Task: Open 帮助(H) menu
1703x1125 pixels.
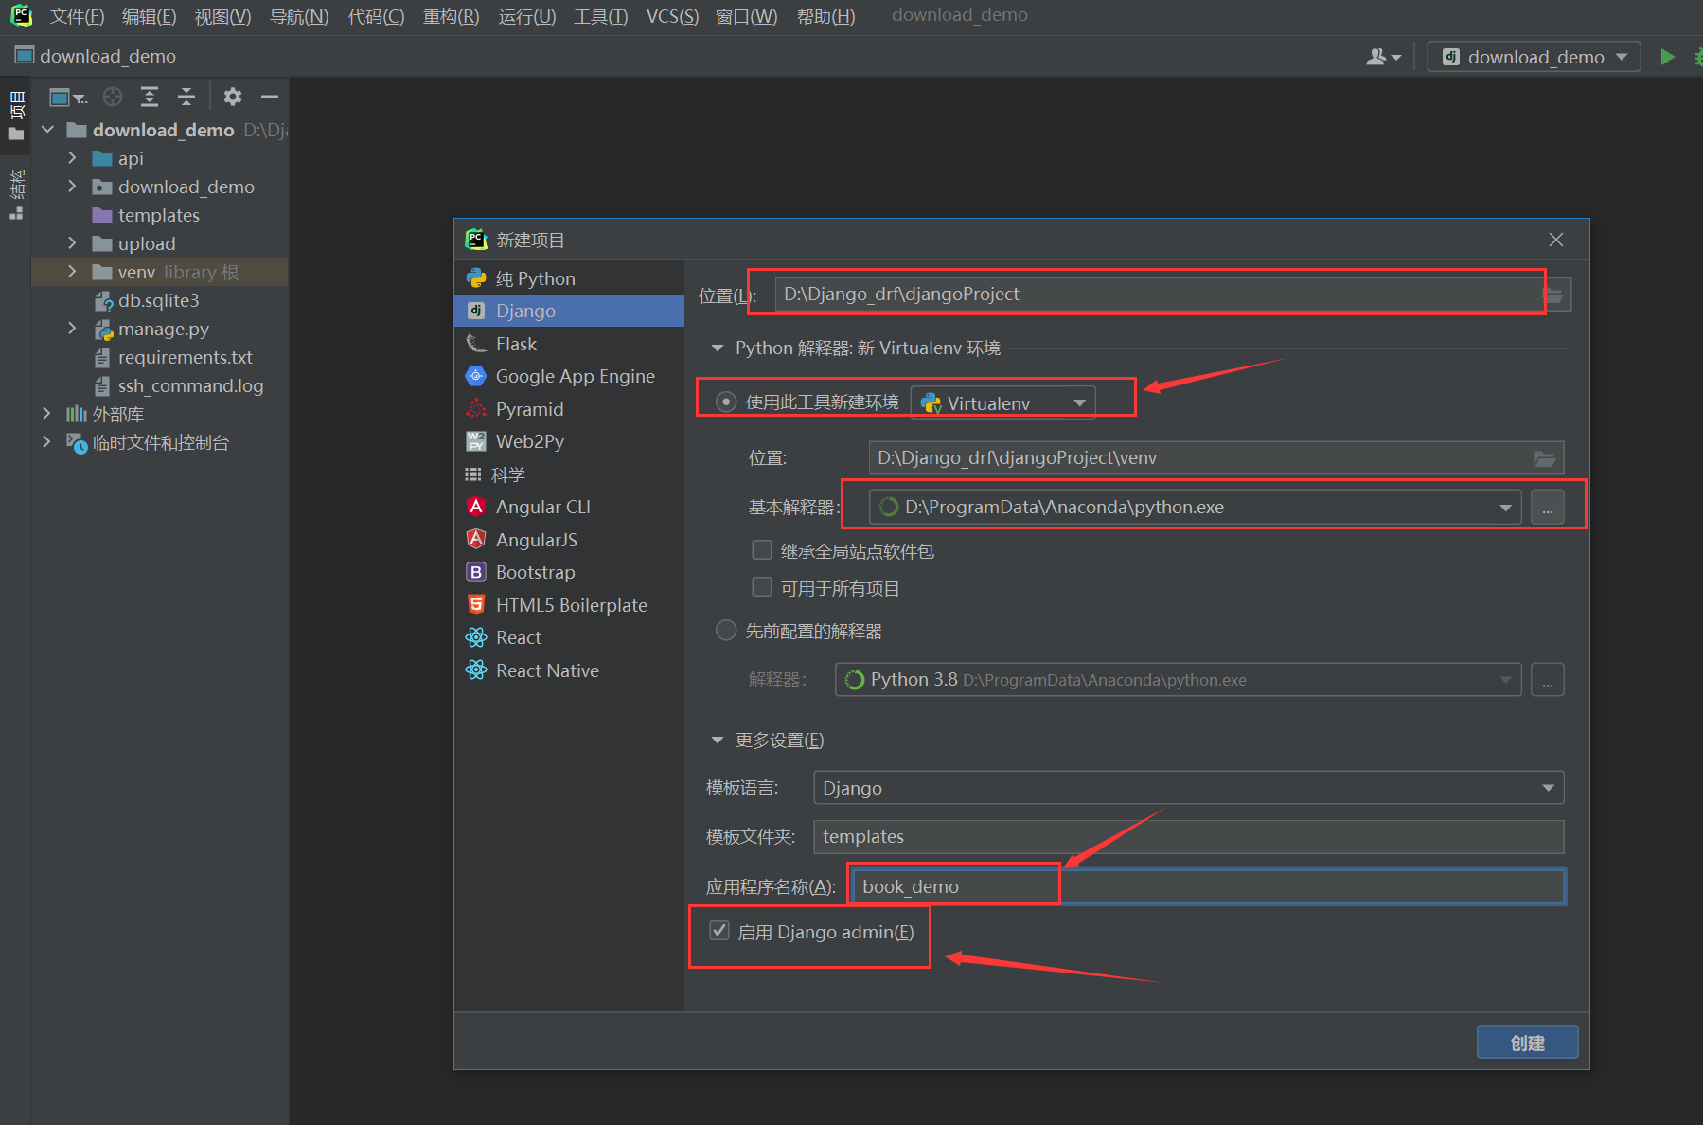Action: (825, 16)
